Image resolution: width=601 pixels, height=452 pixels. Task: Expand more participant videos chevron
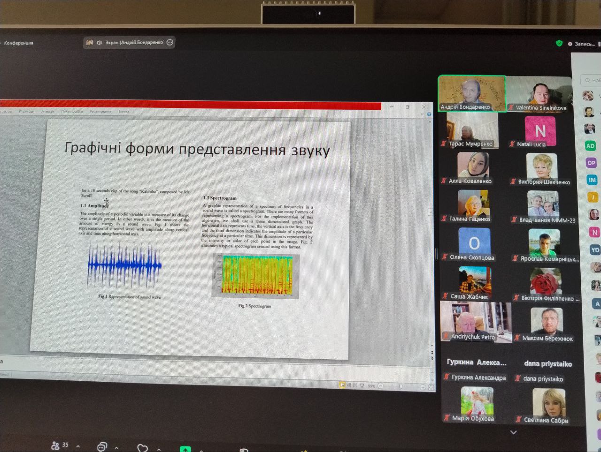(x=513, y=432)
